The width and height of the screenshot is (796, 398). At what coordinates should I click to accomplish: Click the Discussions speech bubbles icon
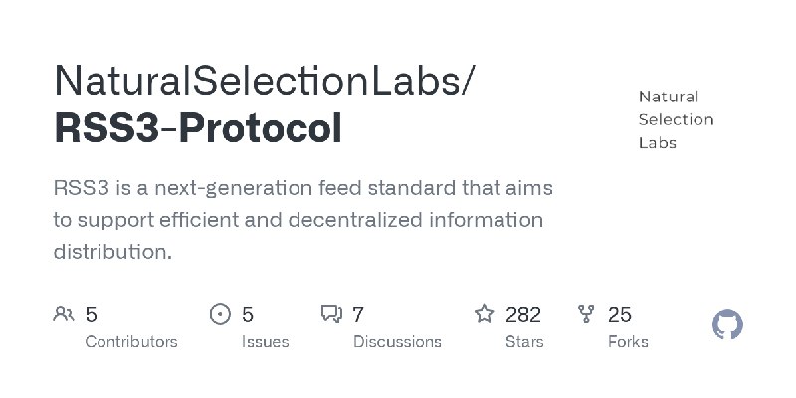[x=331, y=315]
